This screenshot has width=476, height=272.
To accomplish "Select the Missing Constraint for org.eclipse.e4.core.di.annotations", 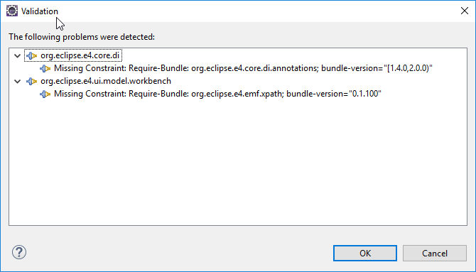I will point(243,68).
